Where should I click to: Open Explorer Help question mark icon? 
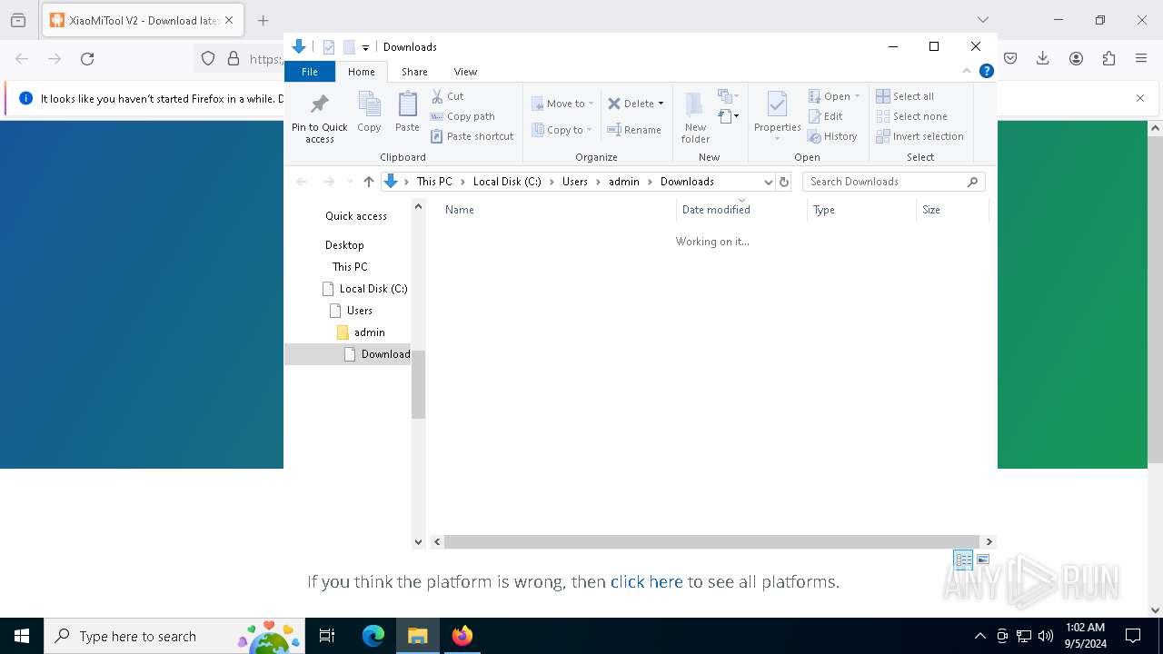[986, 71]
